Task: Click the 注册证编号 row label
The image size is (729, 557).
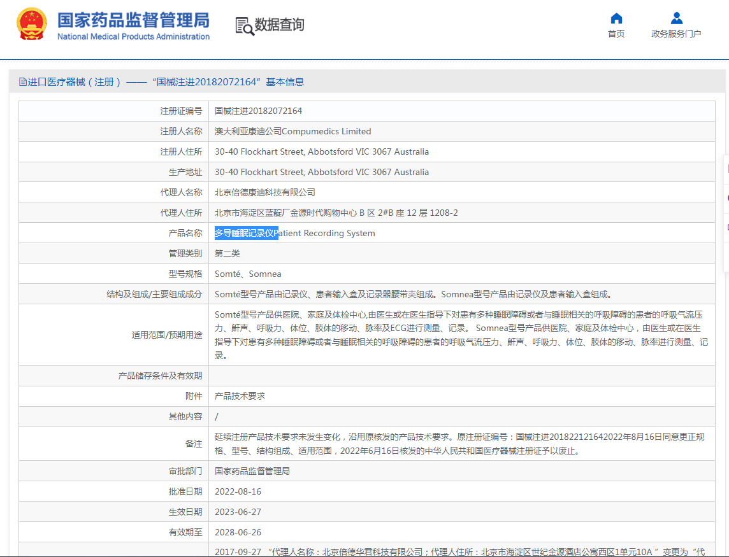Action: point(182,111)
